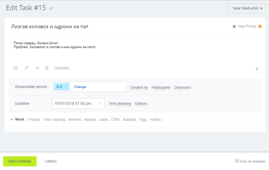The image size is (269, 170).
Task: Click the insert link icon in the editor toolbar
Action: pyautogui.click(x=26, y=68)
